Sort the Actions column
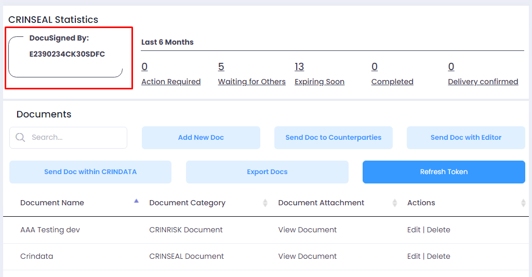 click(523, 203)
